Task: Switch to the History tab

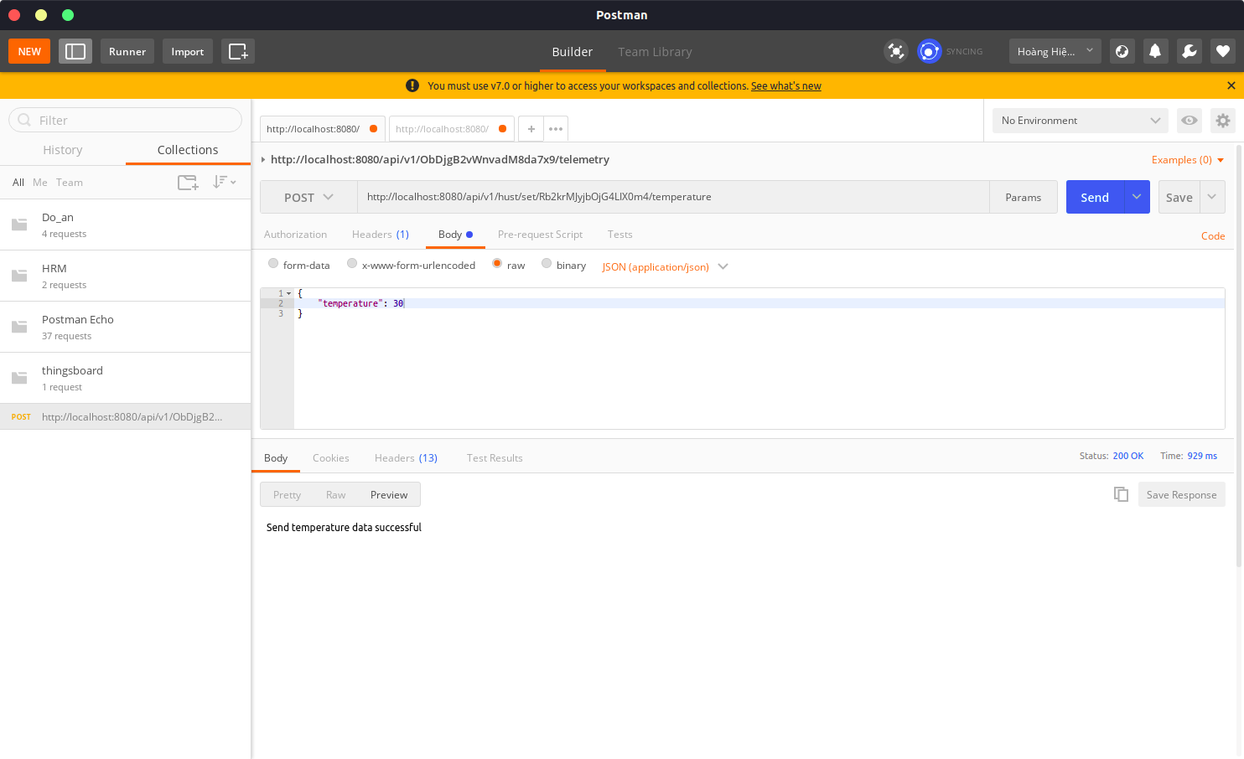Action: pyautogui.click(x=62, y=150)
